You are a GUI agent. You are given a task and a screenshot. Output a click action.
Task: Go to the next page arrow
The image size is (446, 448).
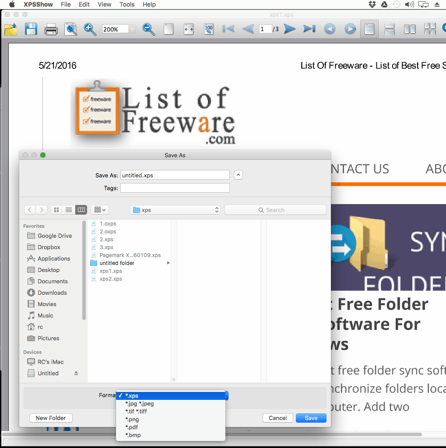pyautogui.click(x=290, y=29)
